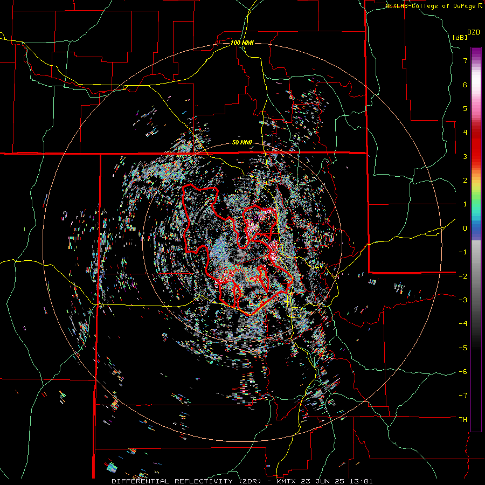Image resolution: width=485 pixels, height=485 pixels.
Task: Click the [dB] unit label
Action: coord(460,38)
